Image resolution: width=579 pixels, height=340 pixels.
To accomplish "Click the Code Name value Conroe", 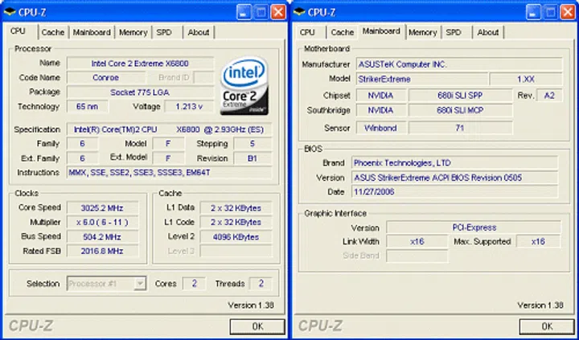I will [106, 78].
